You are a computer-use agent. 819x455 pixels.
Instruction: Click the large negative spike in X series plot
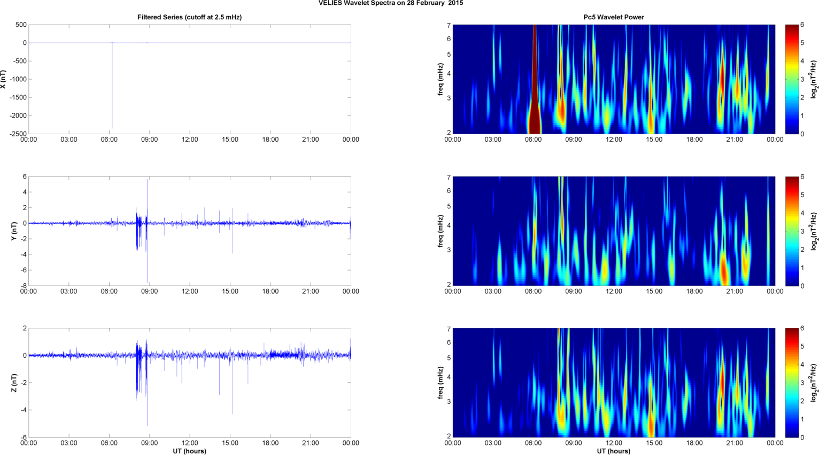[x=112, y=86]
